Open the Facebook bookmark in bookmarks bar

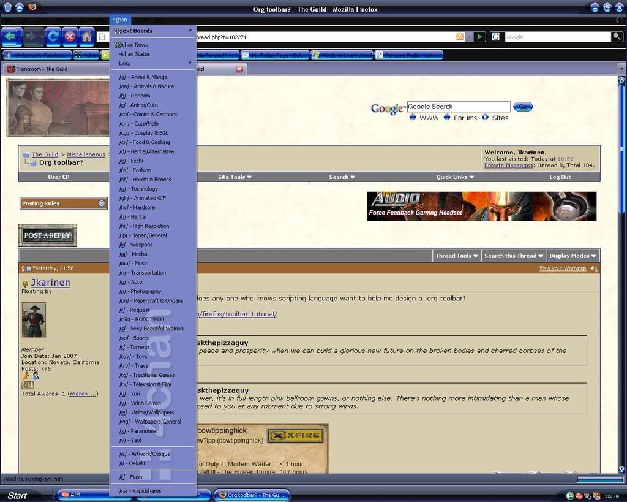(37, 55)
